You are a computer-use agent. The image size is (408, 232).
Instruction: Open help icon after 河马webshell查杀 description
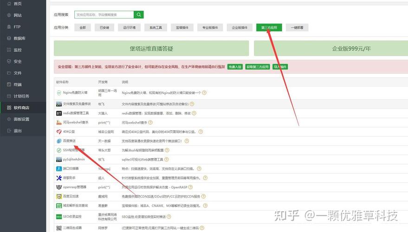(150, 122)
